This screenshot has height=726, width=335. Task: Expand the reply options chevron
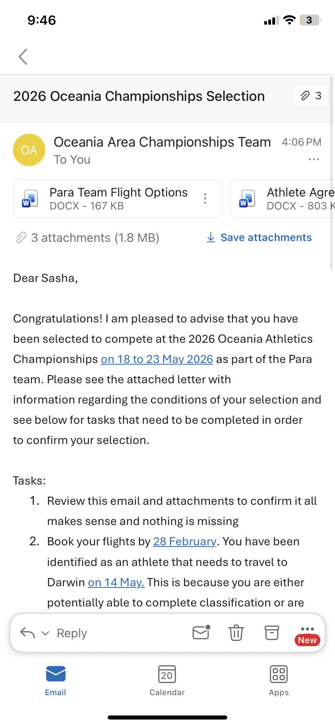(x=45, y=633)
